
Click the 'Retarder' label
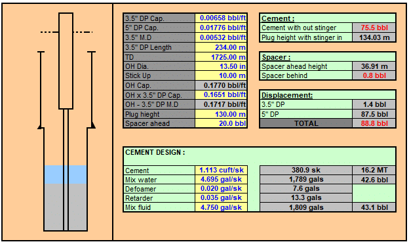[159, 198]
